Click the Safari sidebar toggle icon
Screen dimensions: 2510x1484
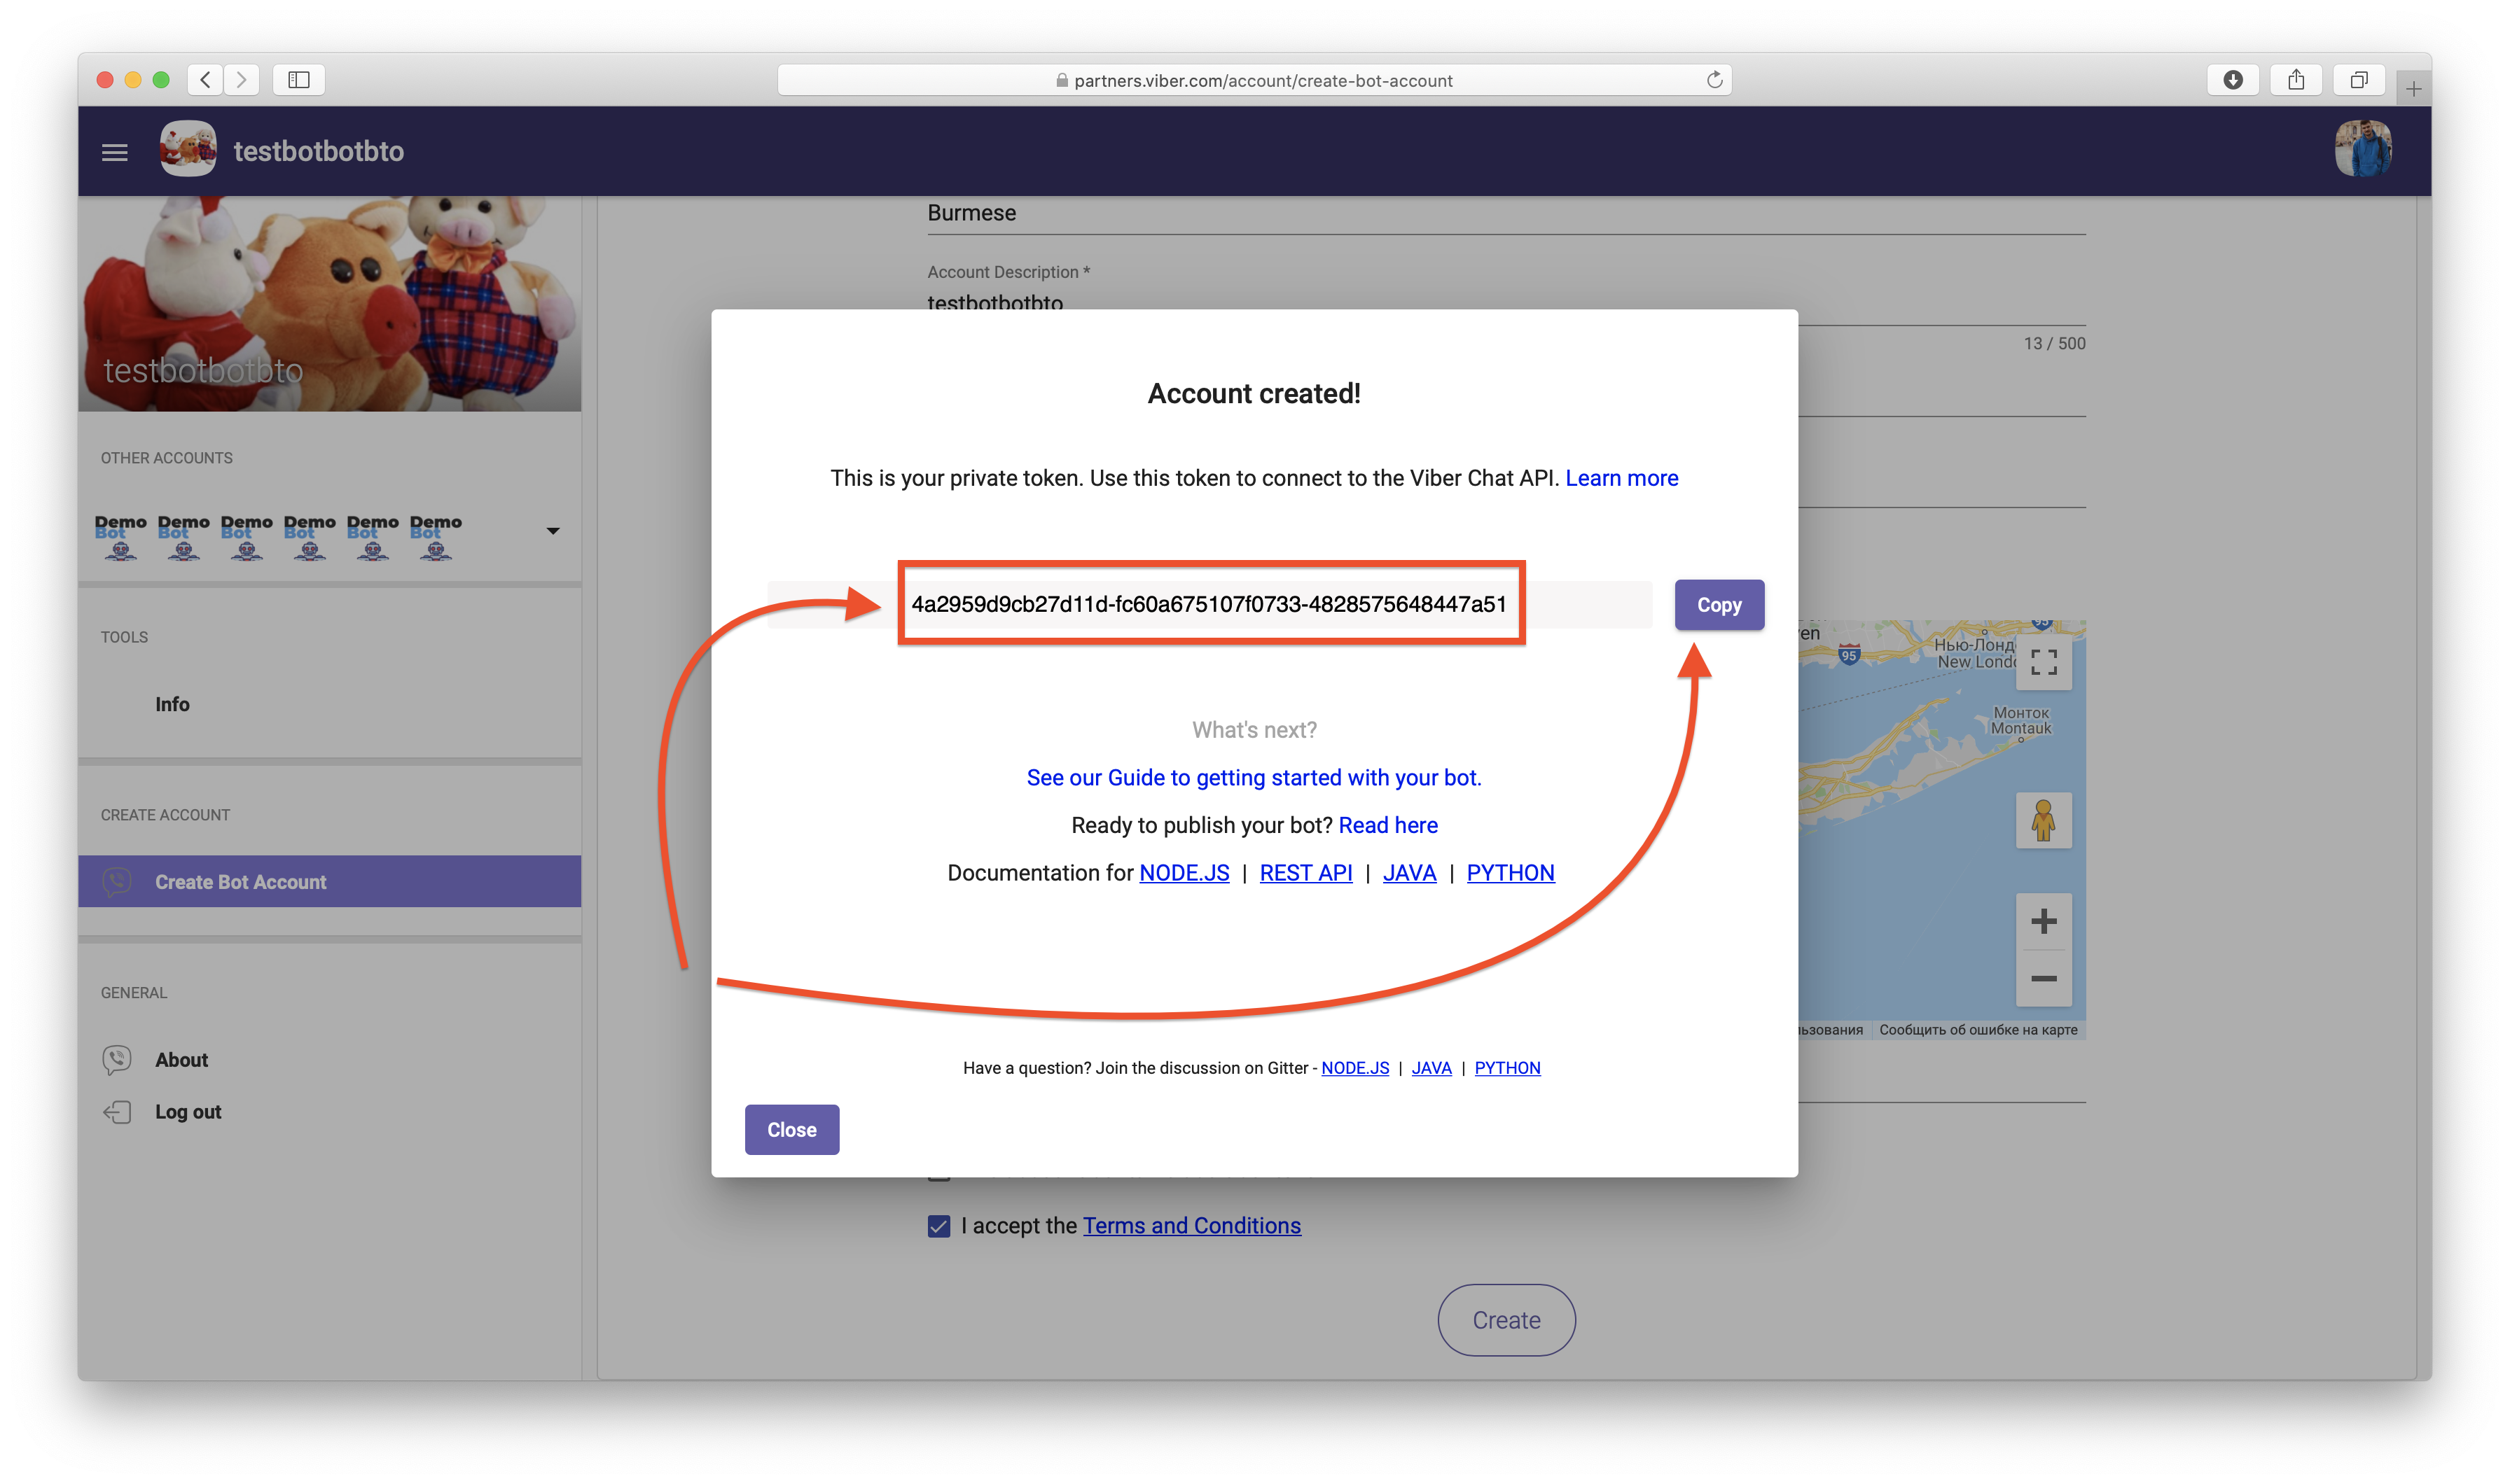[x=298, y=80]
